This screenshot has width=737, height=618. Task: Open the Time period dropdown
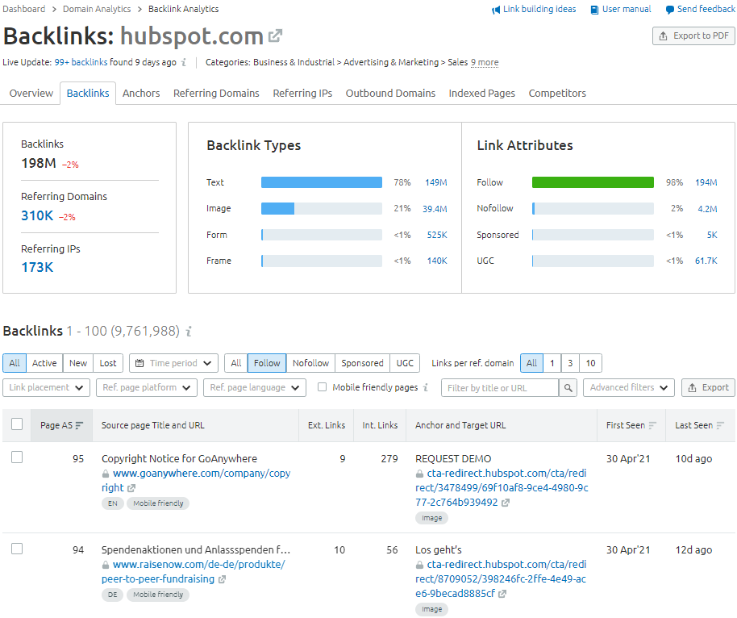[173, 363]
